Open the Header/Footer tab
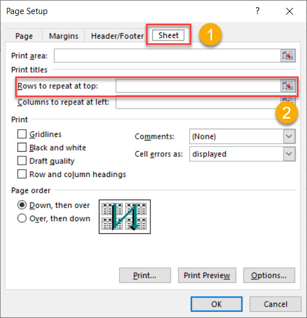The height and width of the screenshot is (318, 307). [117, 36]
